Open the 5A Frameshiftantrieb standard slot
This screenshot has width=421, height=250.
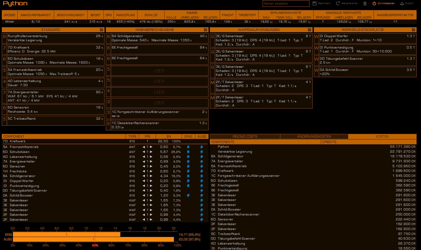coord(53,72)
